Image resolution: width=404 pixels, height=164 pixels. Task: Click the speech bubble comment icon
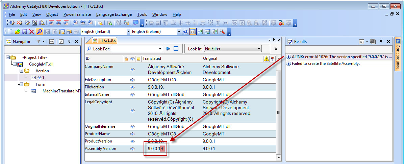coord(136,23)
